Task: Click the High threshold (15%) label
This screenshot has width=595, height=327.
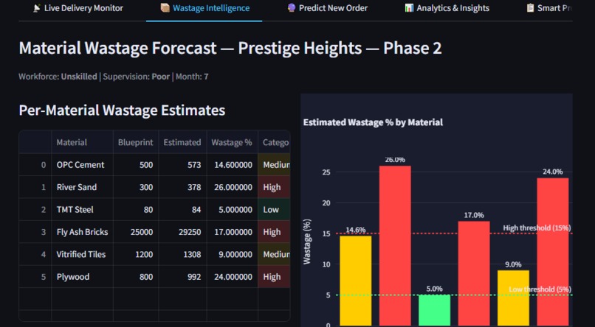Action: [537, 228]
